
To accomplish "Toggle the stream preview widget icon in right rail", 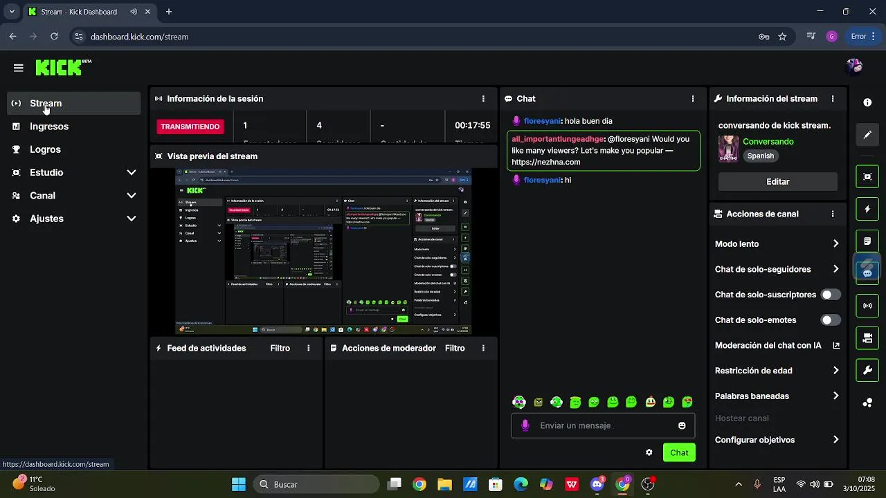I will (867, 176).
